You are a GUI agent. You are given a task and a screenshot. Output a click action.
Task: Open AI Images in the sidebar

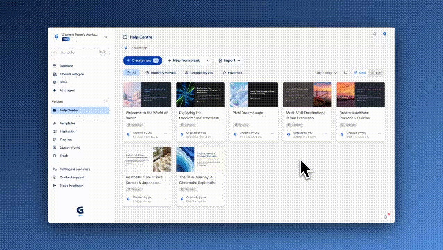67,90
